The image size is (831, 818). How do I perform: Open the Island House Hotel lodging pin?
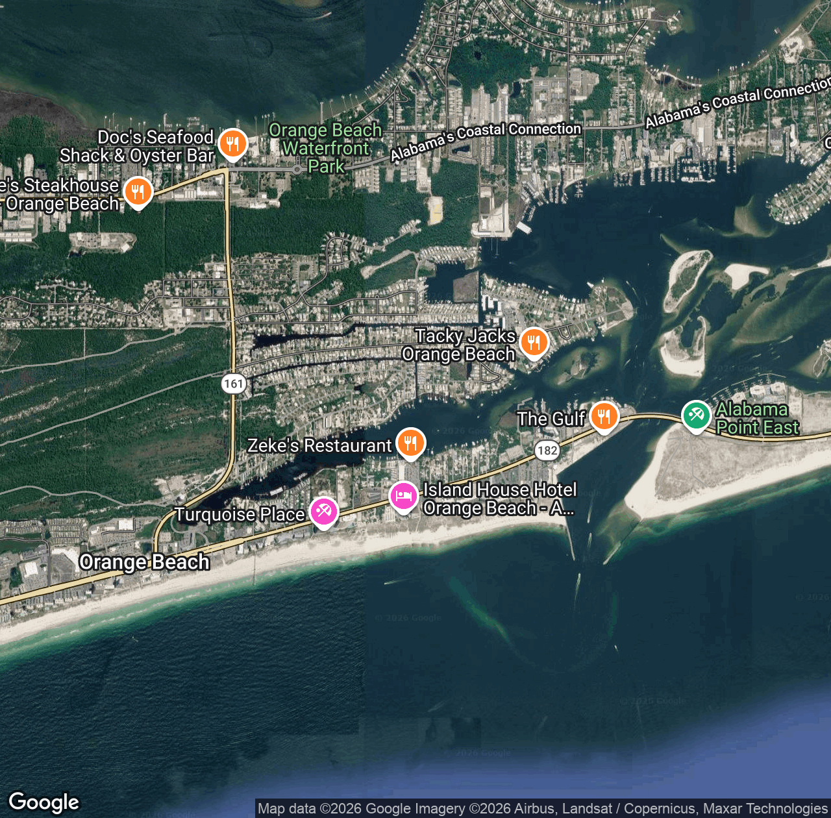point(403,497)
